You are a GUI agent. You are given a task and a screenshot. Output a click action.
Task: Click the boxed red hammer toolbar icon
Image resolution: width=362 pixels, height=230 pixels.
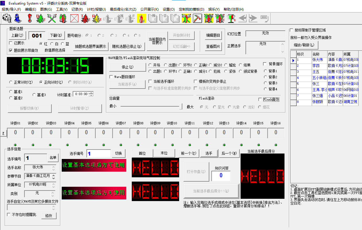pos(198,18)
